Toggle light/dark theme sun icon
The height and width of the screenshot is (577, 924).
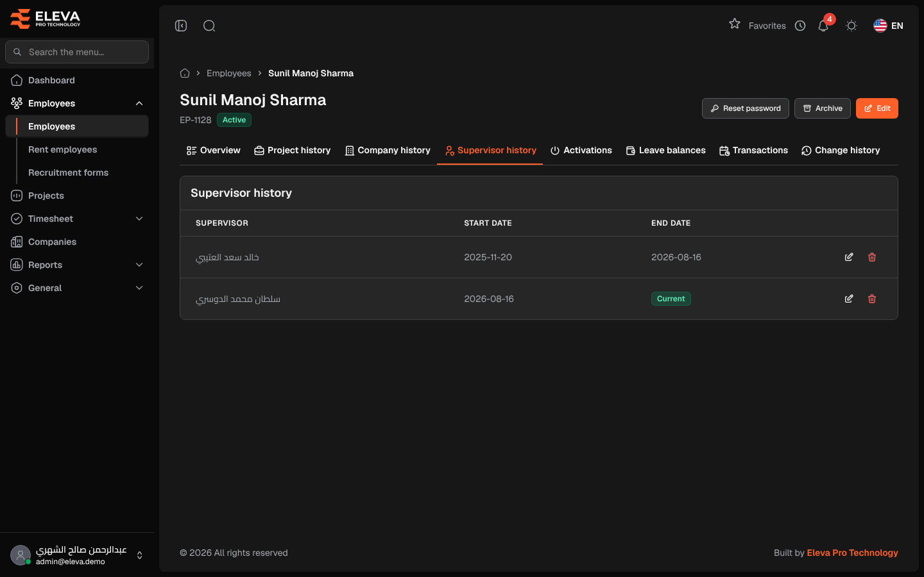click(851, 26)
